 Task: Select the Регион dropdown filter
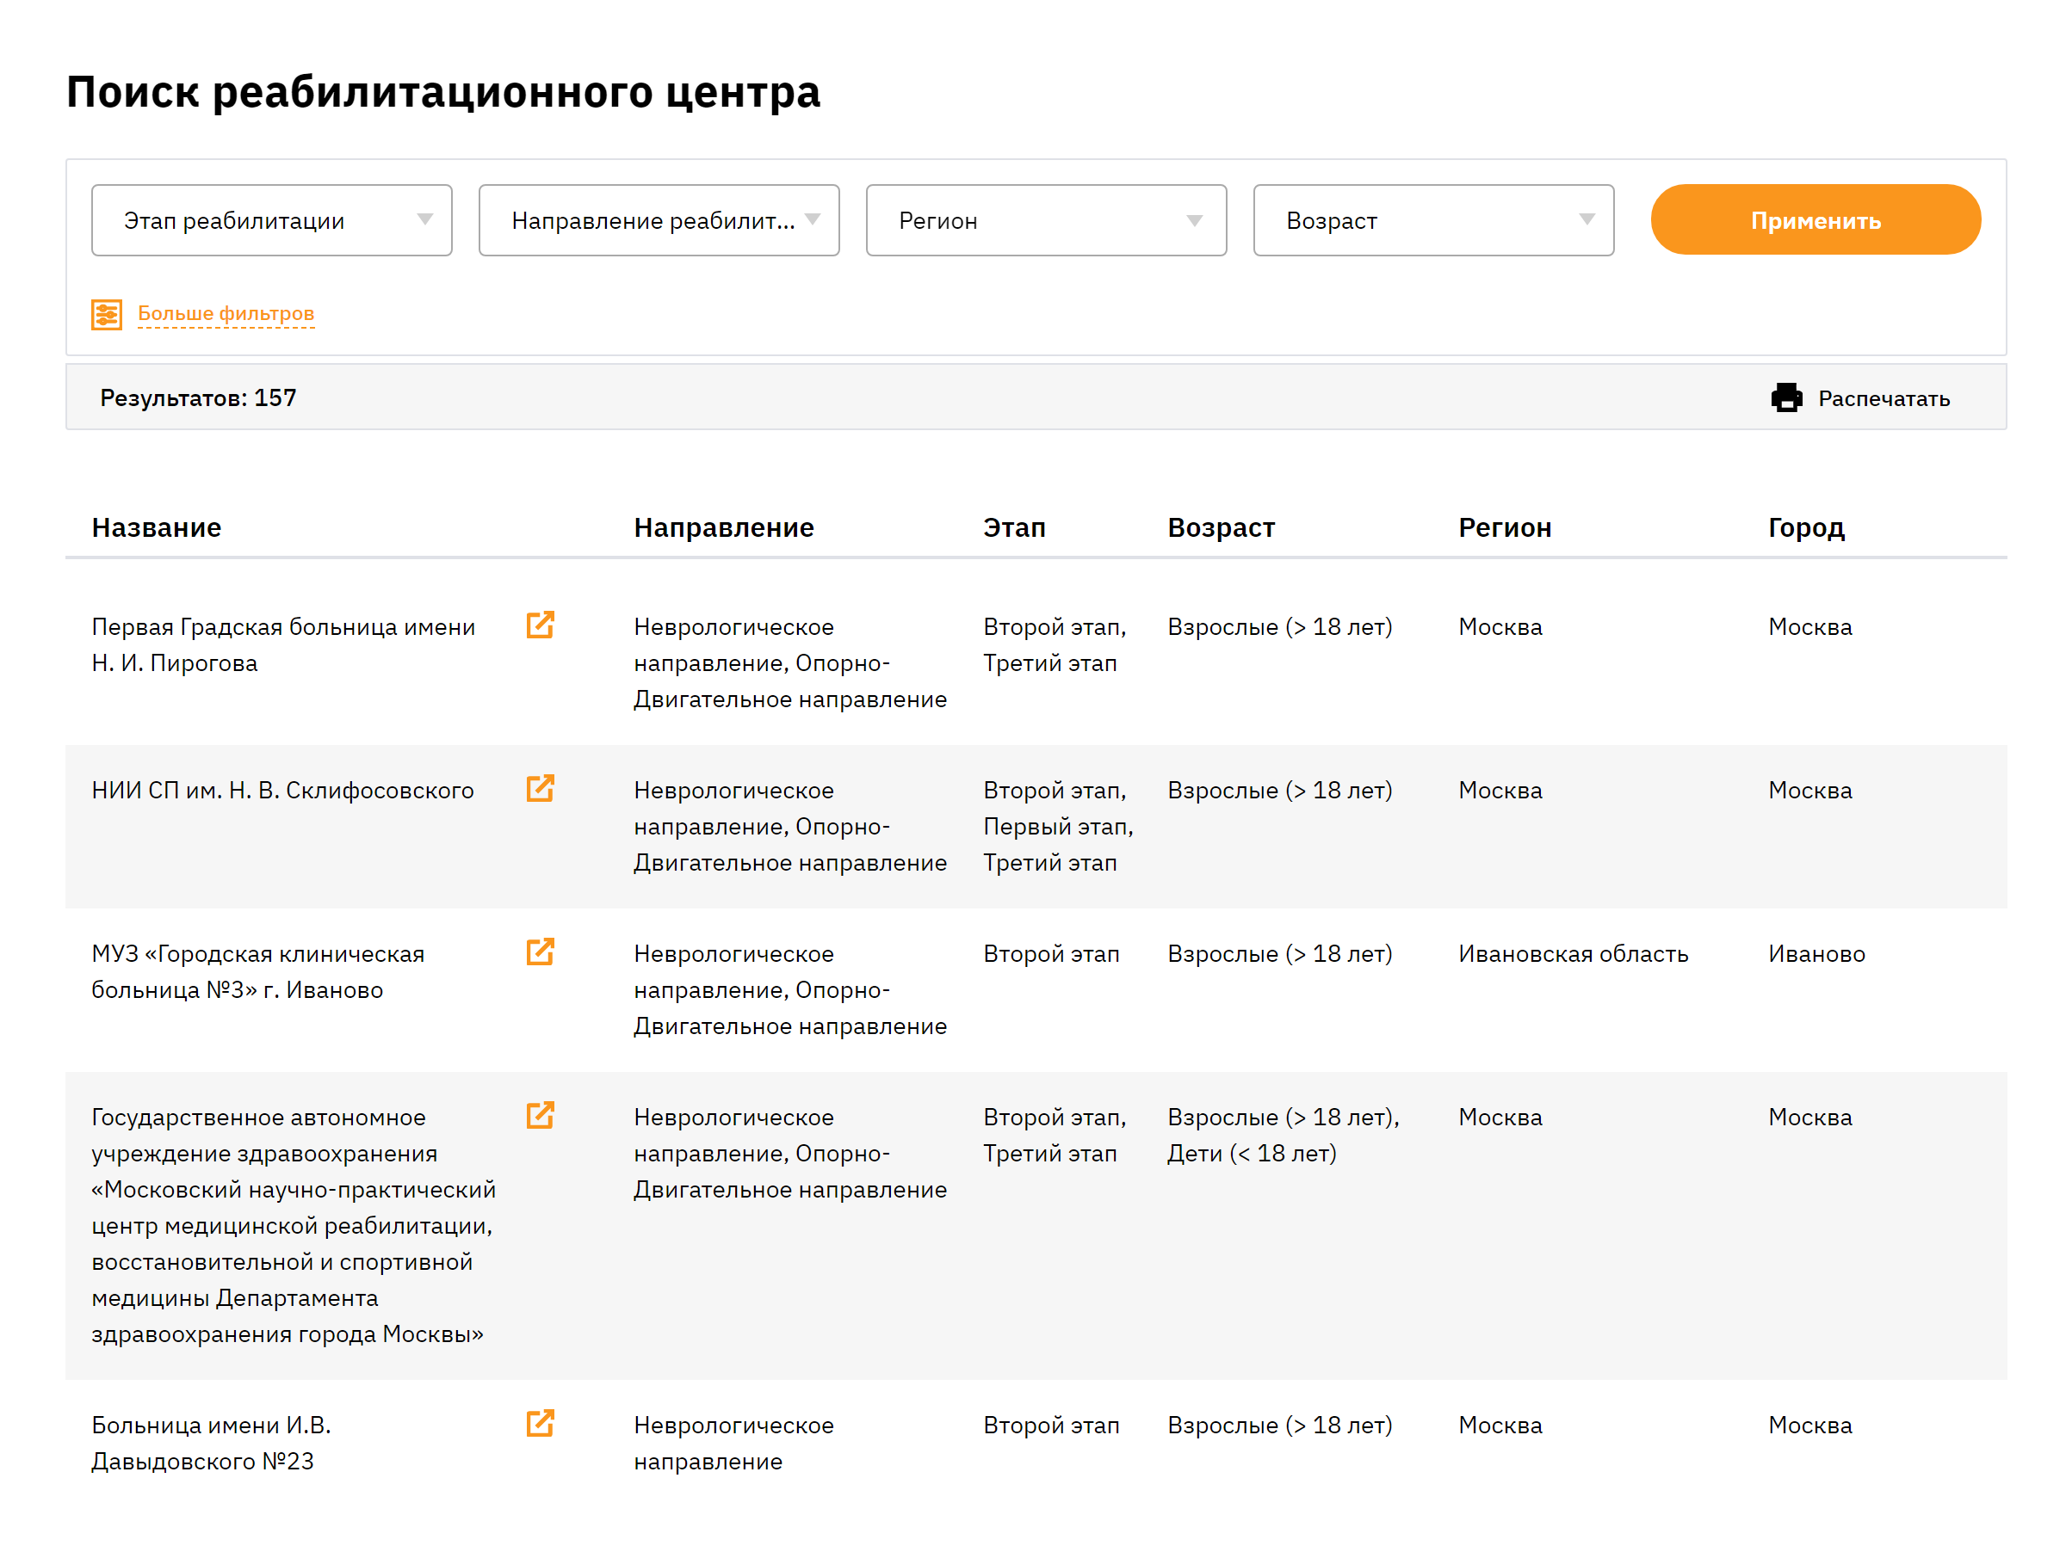(1045, 220)
